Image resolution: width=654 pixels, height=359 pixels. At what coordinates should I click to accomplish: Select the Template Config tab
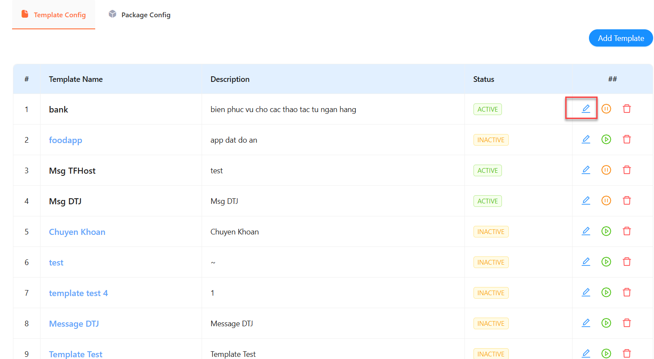click(x=53, y=14)
